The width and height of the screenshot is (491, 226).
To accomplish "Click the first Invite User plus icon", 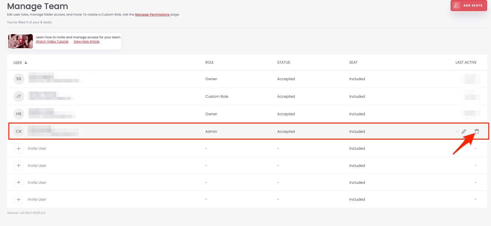I will (x=19, y=148).
